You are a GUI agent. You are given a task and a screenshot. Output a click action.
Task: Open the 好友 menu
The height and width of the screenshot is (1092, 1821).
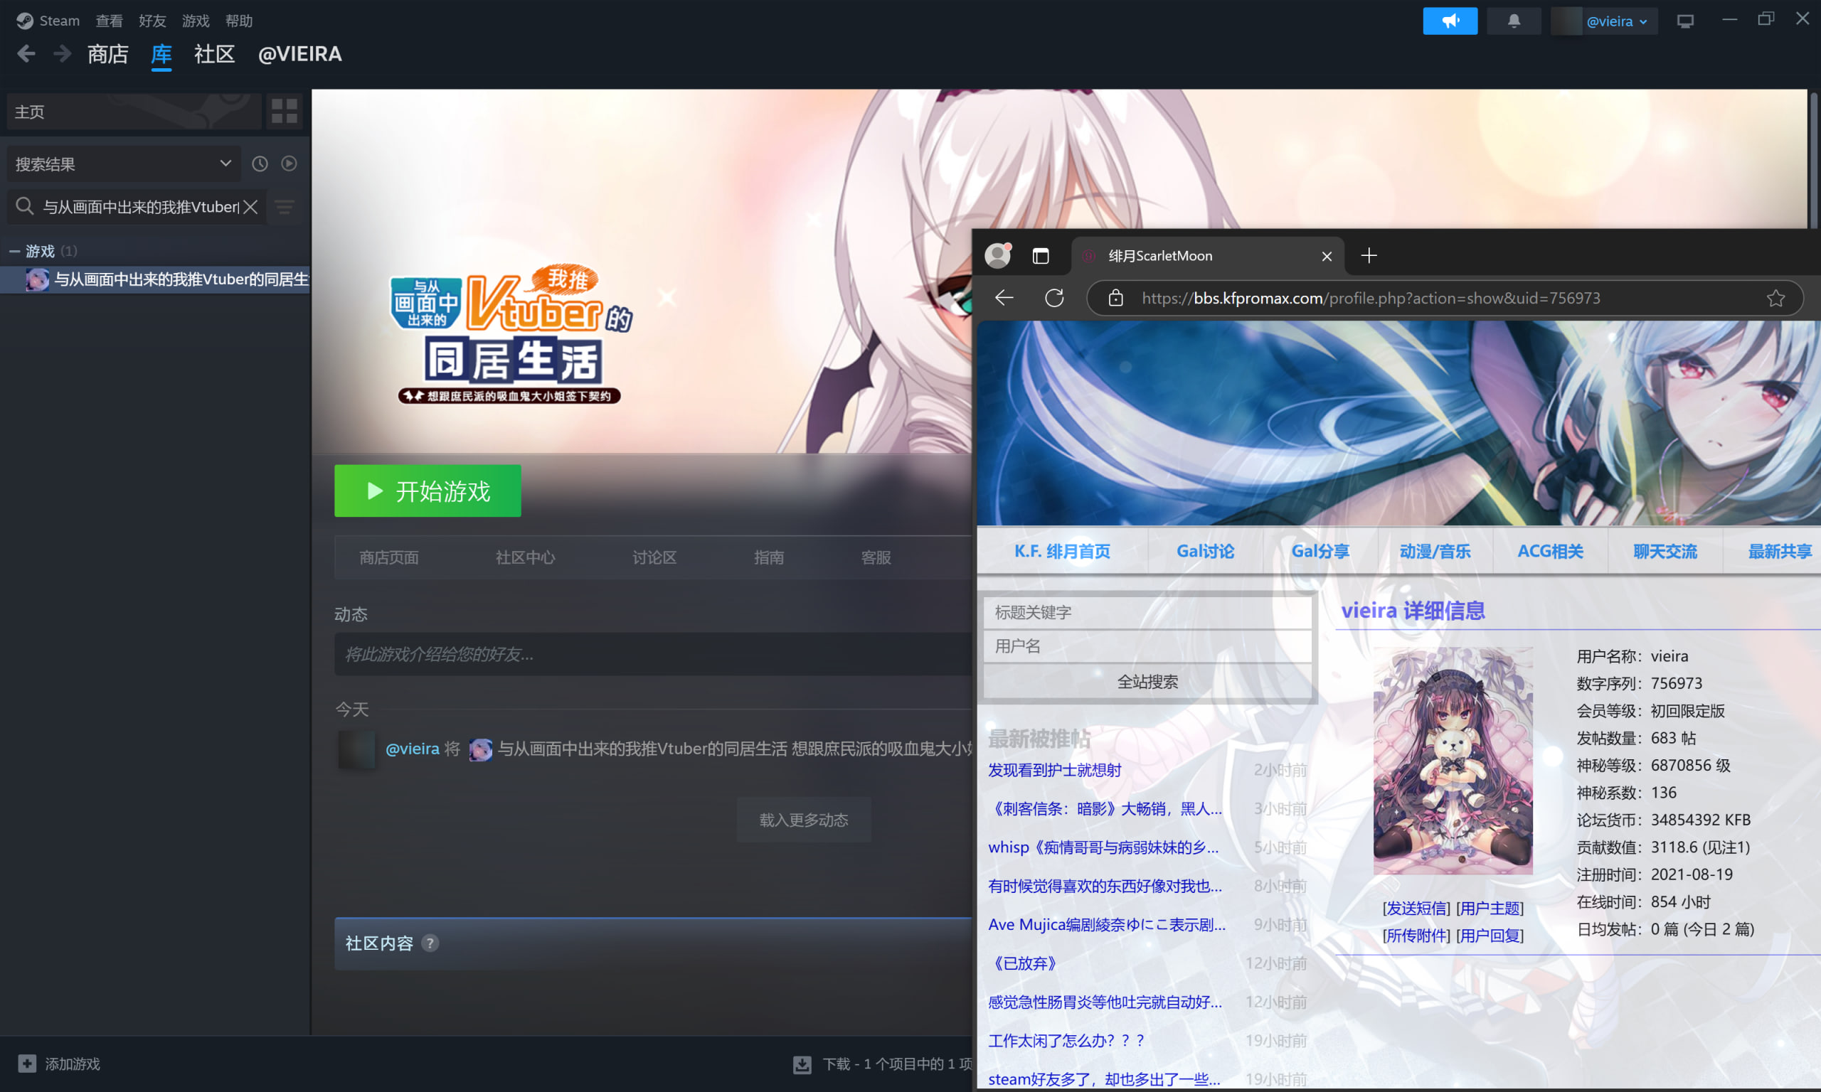point(152,21)
